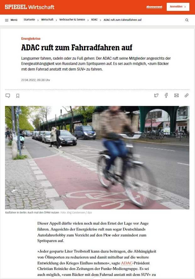Click the Abonnement link
Viewport: 195px width, 279px height.
pos(154,7)
